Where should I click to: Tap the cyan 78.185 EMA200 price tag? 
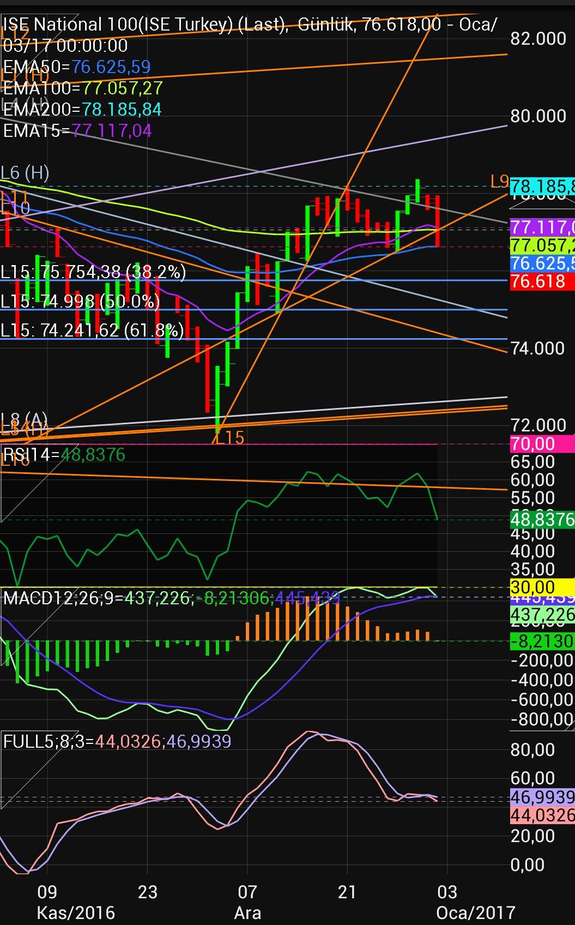[542, 186]
